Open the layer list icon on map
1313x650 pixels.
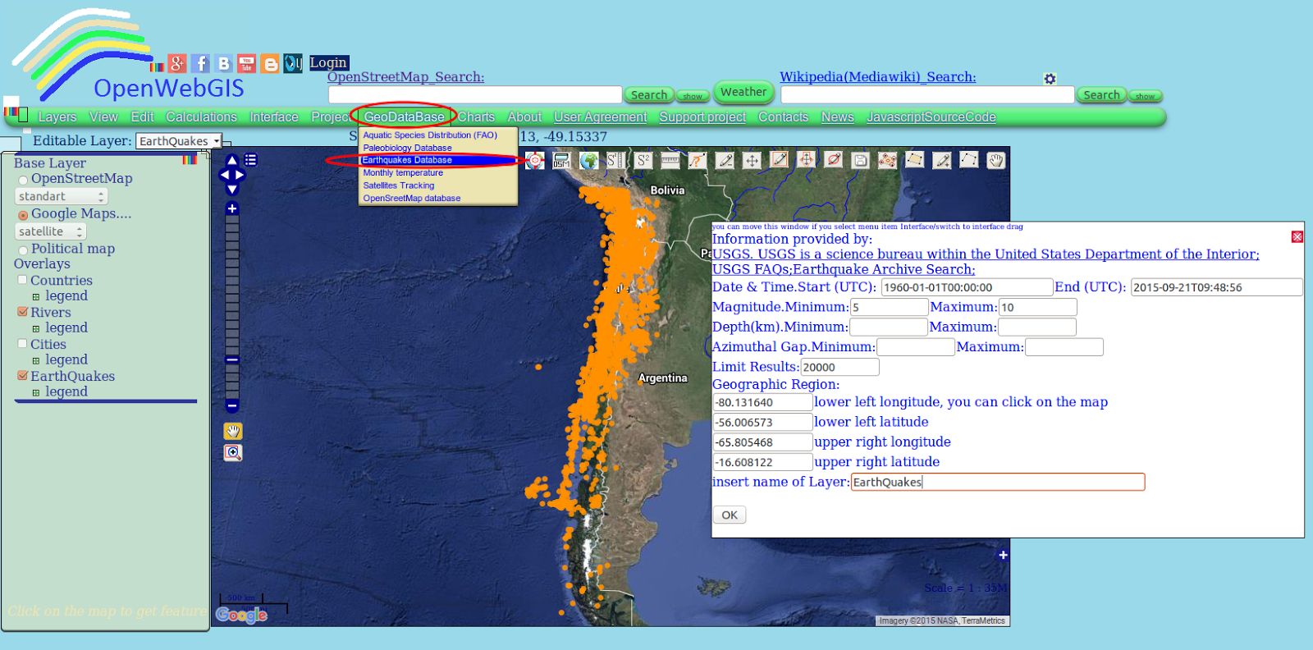(x=251, y=160)
